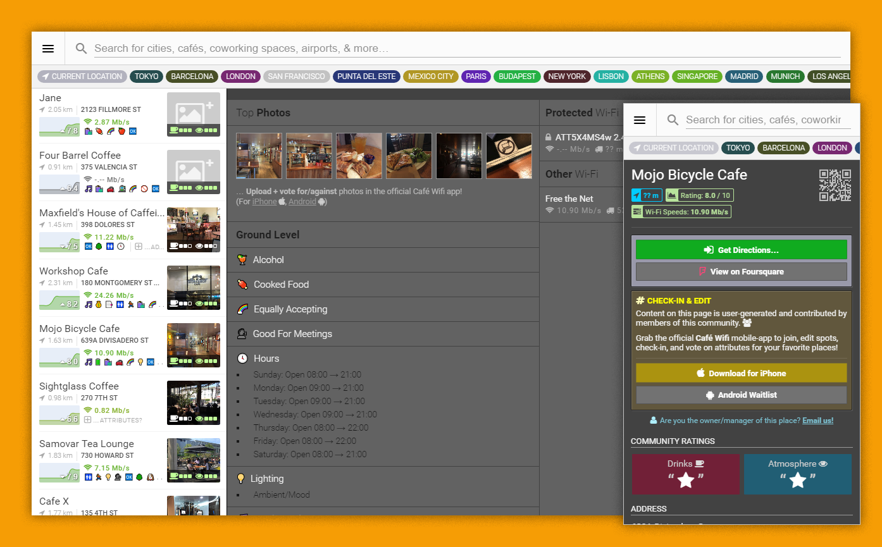Click the red prohibited icon in Four Barrel Coffee row
The height and width of the screenshot is (547, 882).
[x=144, y=188]
